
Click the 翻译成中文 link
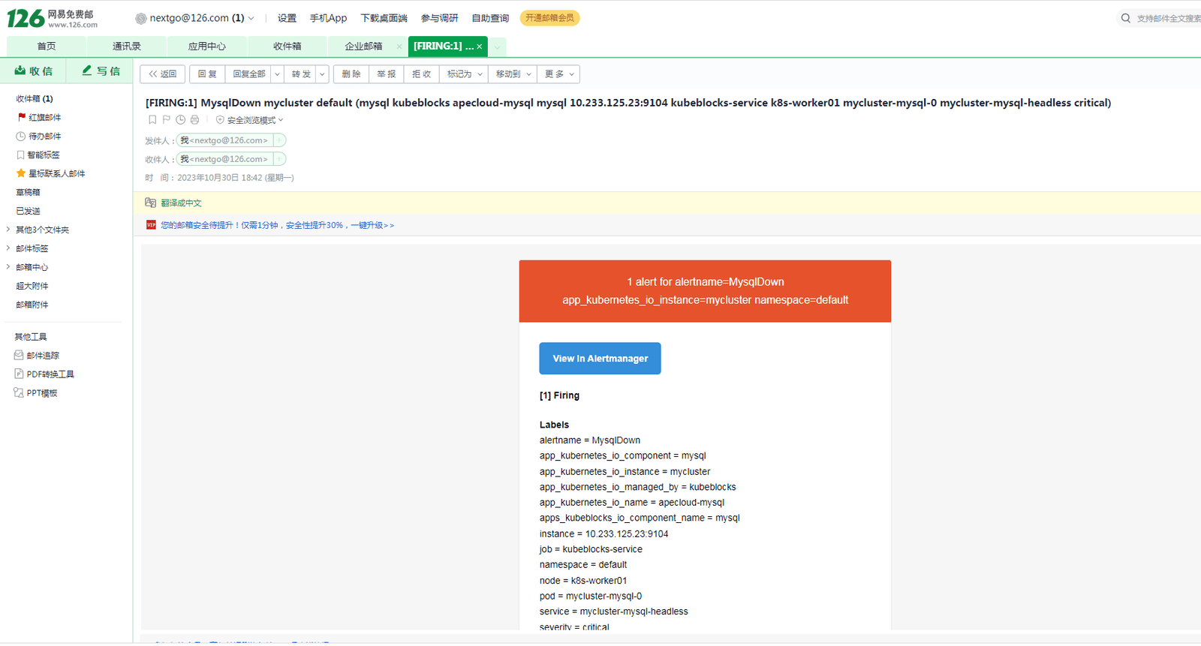click(181, 203)
